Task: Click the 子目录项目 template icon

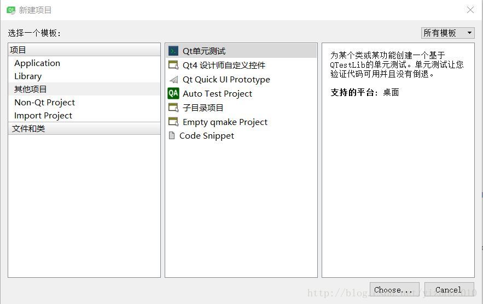Action: click(x=173, y=108)
